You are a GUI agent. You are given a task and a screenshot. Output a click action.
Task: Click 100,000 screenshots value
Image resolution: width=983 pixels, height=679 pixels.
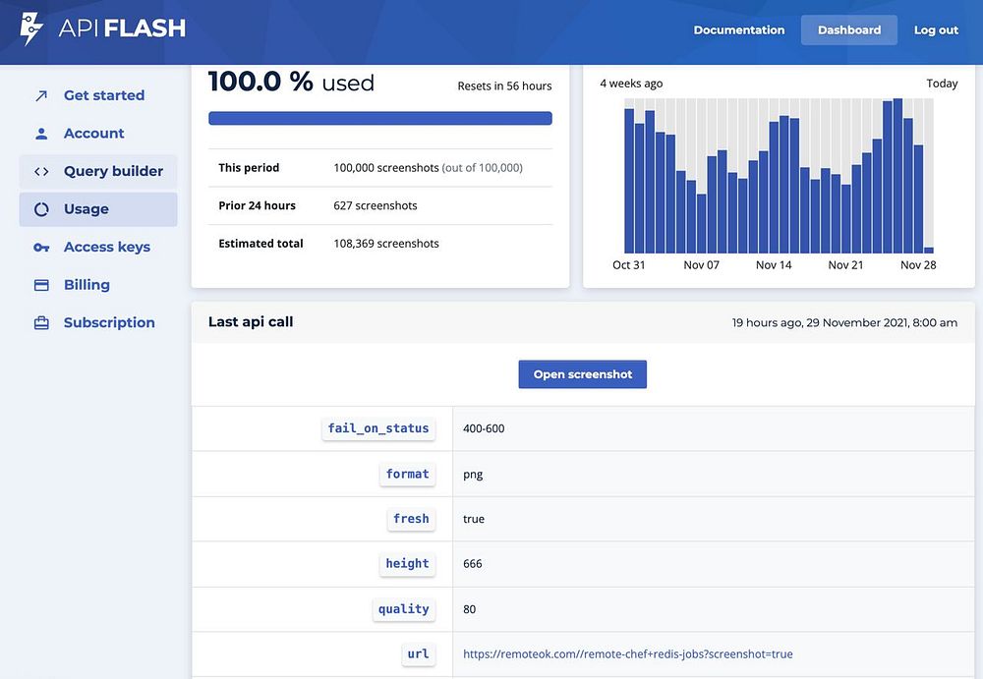[x=386, y=168]
